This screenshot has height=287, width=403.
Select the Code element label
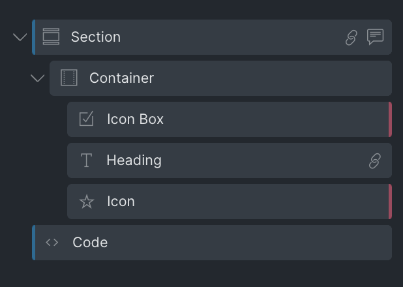90,243
